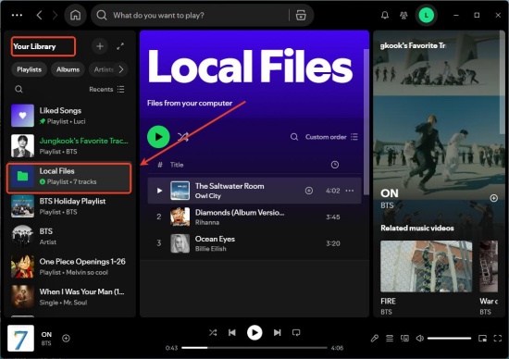Image resolution: width=509 pixels, height=359 pixels.
Task: Select the Ocean Eyes track
Action: click(254, 243)
